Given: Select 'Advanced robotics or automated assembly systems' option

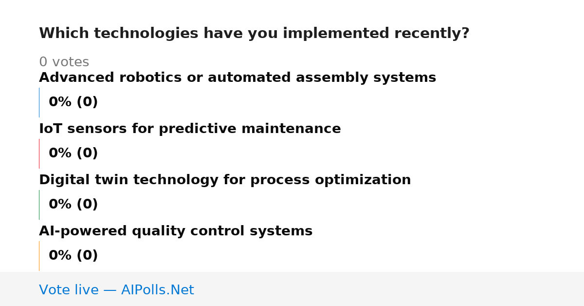Looking at the screenshot, I should (x=237, y=78).
